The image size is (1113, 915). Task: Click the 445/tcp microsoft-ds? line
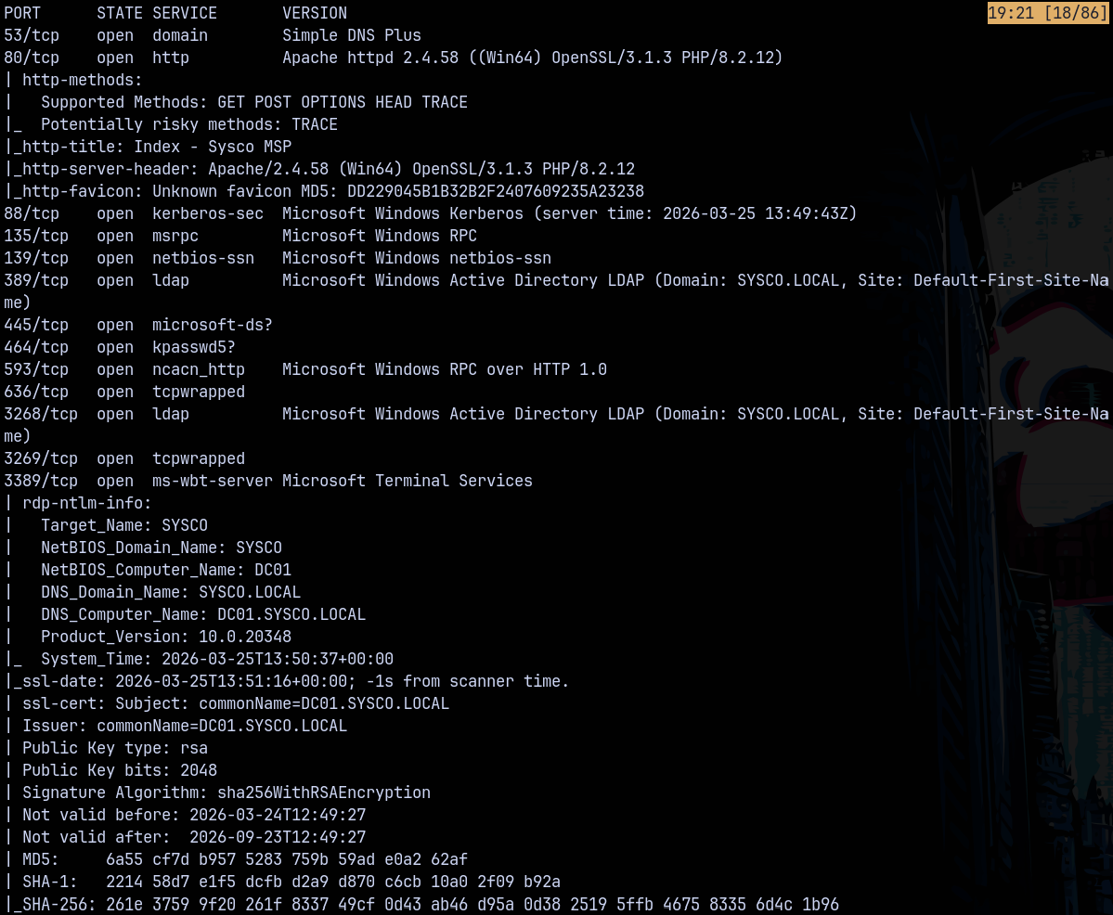(x=139, y=325)
